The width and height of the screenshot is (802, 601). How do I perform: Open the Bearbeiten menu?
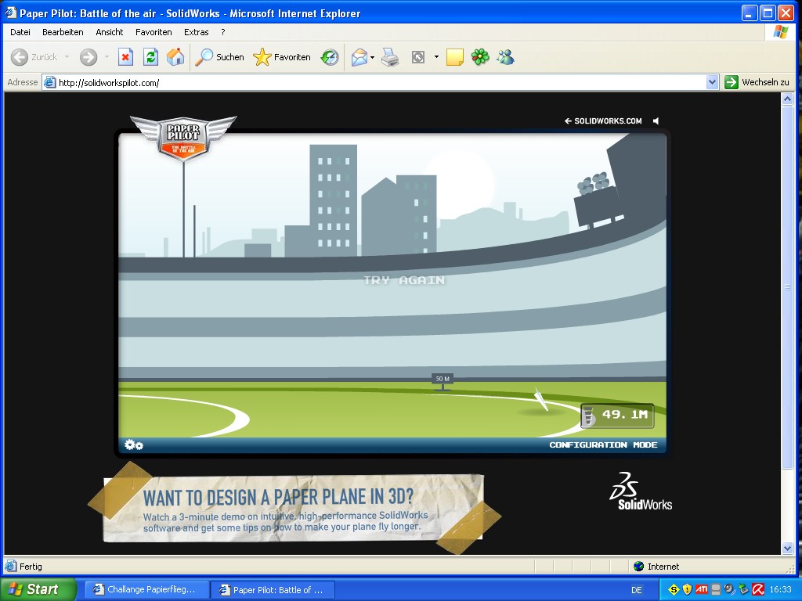point(63,32)
